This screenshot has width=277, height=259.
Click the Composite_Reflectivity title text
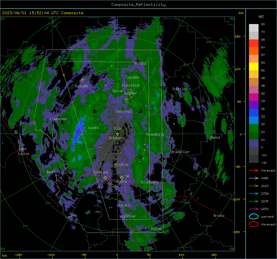tap(138, 4)
